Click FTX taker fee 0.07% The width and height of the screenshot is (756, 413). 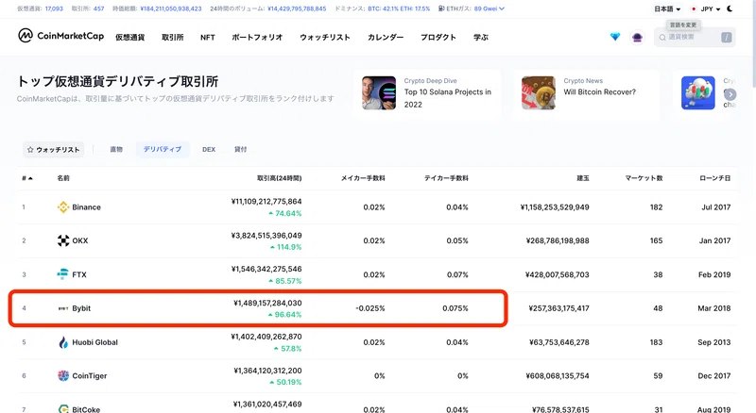[457, 274]
